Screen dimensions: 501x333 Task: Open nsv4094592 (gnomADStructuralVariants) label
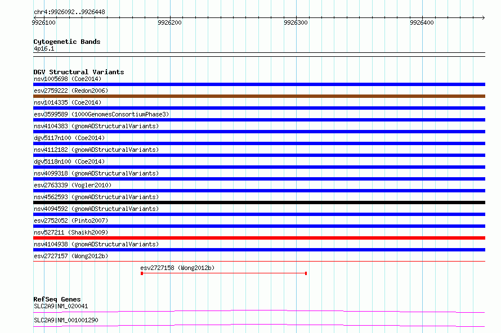(96, 209)
